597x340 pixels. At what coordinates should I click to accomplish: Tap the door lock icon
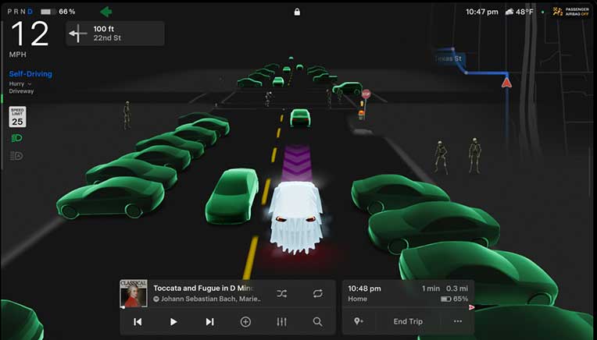coord(297,12)
